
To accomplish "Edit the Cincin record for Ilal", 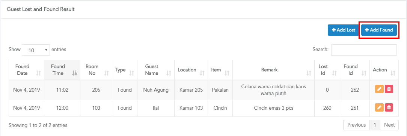I will (x=379, y=107).
